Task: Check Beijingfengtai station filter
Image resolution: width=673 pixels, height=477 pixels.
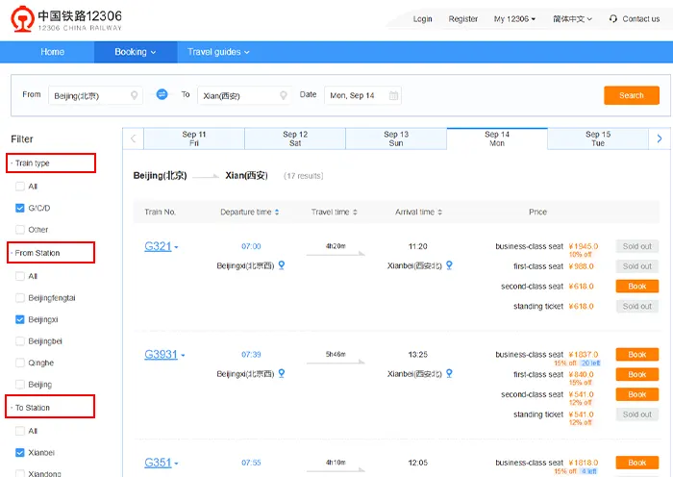Action: point(20,298)
